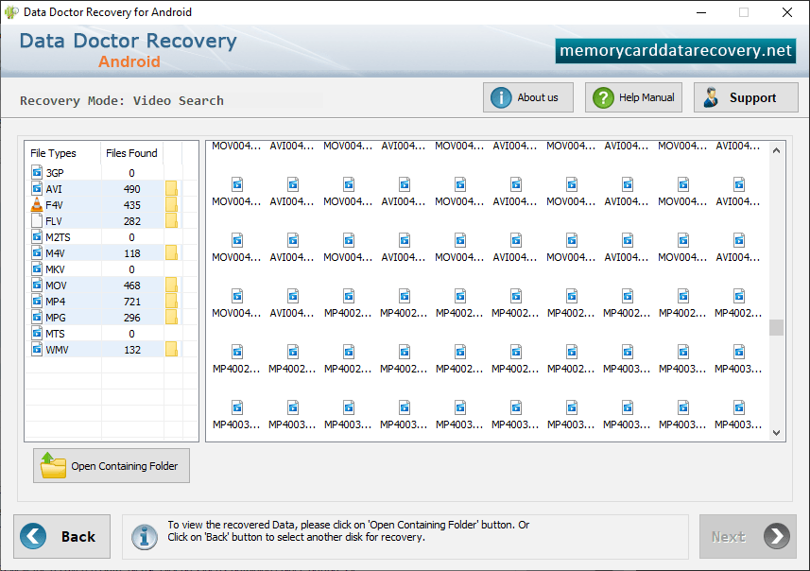The width and height of the screenshot is (810, 571).
Task: Click the 0 count in the MKV row
Action: point(131,269)
